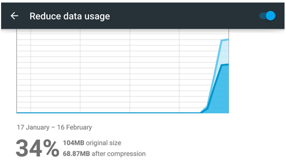The width and height of the screenshot is (286, 163).
Task: Select the peak of the dark blue line
Action: 227,64
